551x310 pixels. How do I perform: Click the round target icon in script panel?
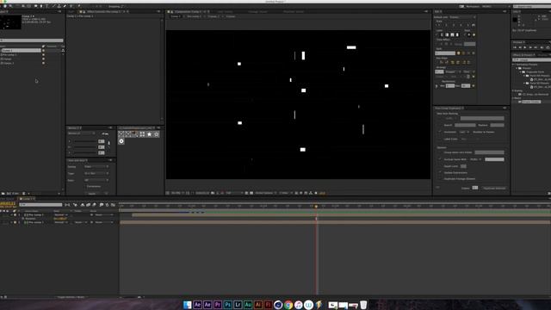(x=121, y=141)
